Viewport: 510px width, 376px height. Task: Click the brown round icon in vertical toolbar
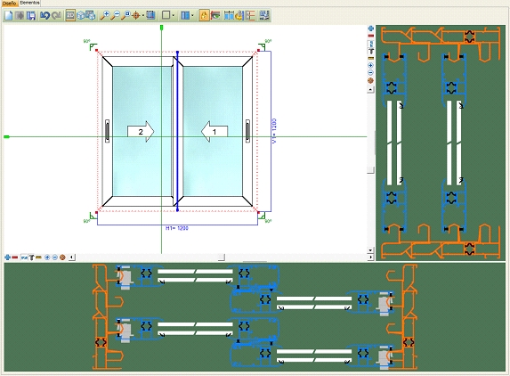click(x=370, y=80)
